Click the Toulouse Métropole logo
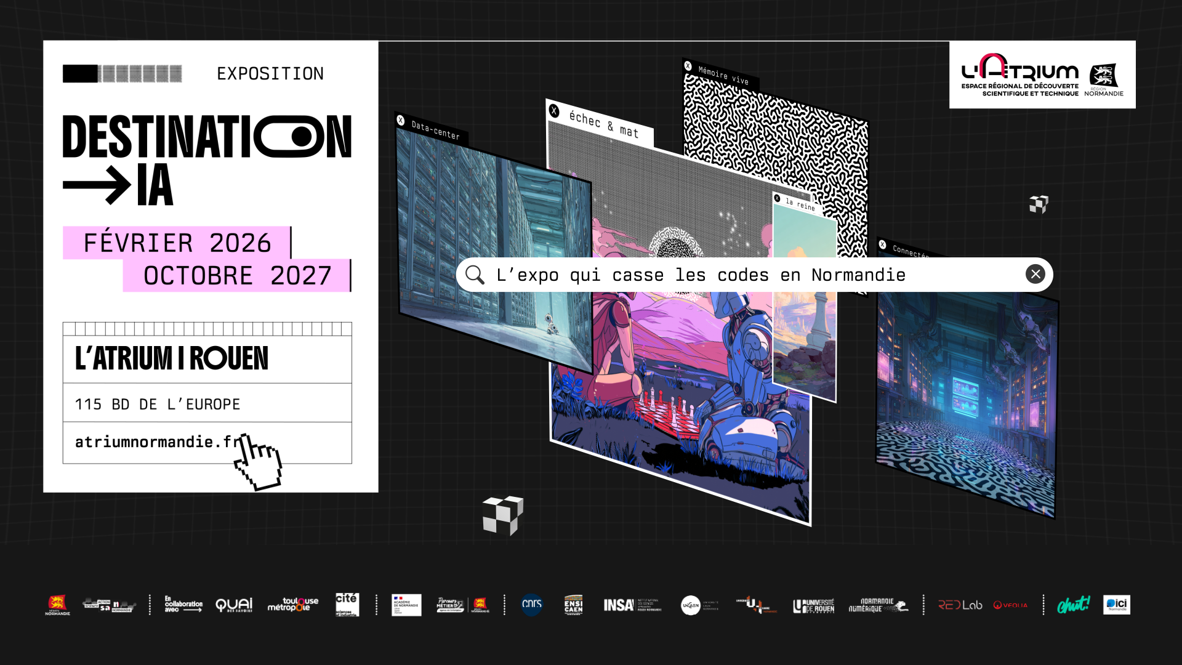 [x=293, y=605]
